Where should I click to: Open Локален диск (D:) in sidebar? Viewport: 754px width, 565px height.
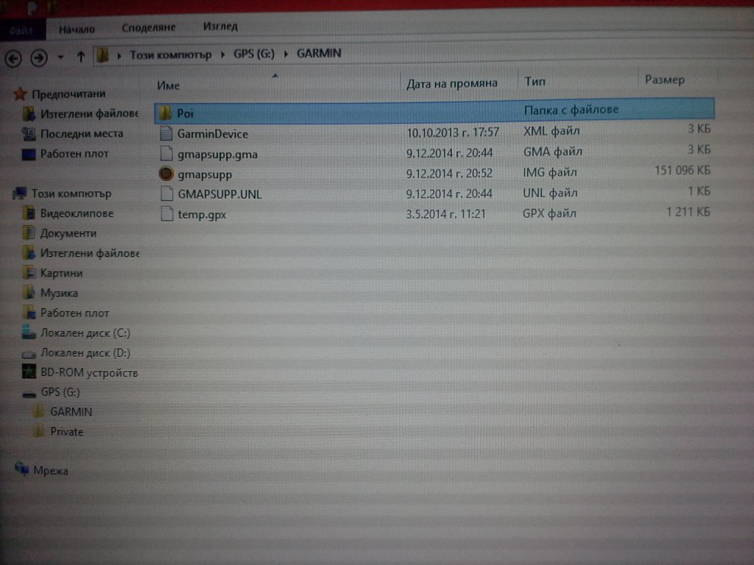85,353
